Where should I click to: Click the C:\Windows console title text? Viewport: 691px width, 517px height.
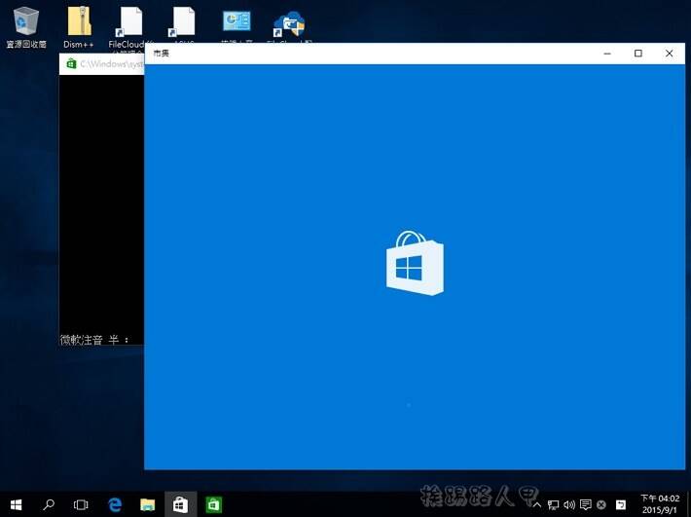click(x=112, y=64)
